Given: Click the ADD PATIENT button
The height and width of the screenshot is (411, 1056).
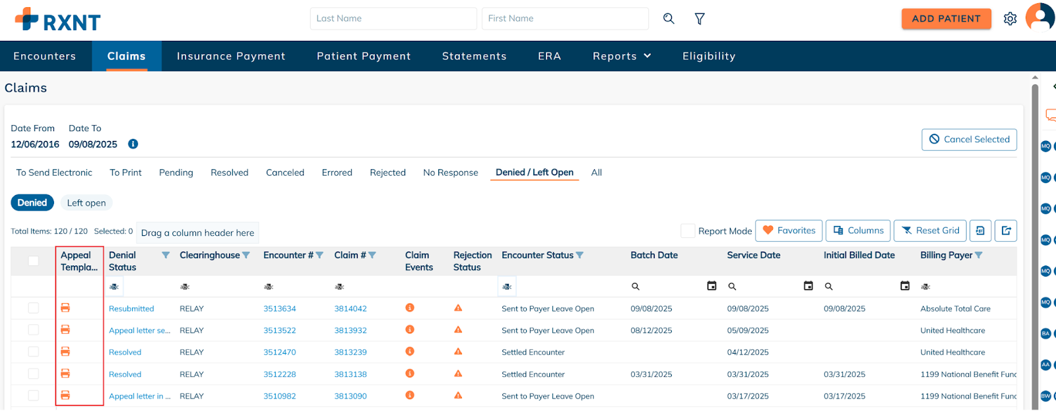Looking at the screenshot, I should pyautogui.click(x=946, y=18).
